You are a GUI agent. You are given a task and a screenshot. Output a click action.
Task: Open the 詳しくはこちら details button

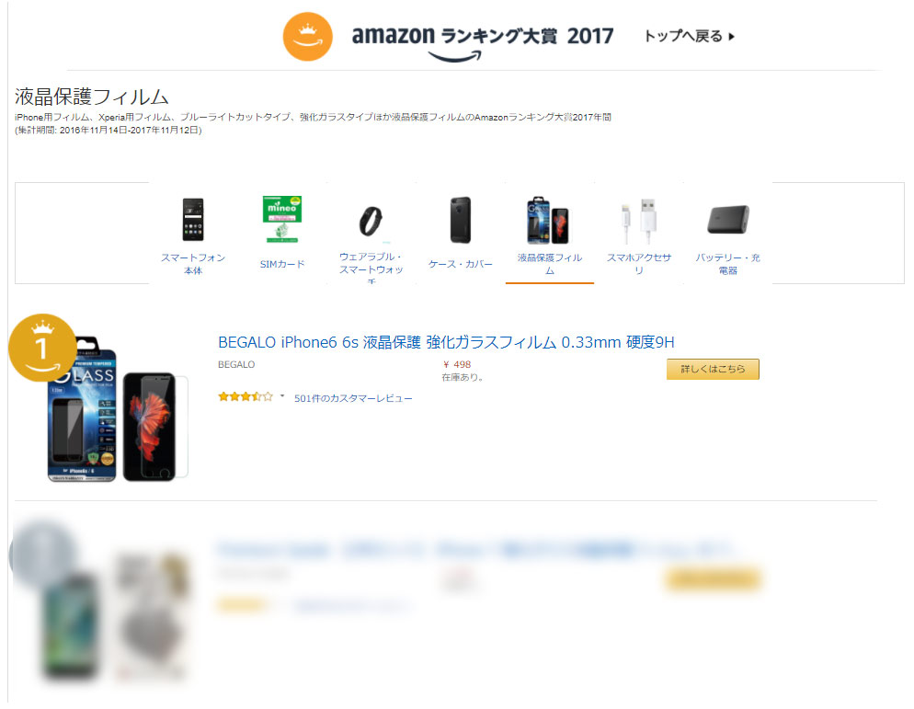pyautogui.click(x=713, y=369)
